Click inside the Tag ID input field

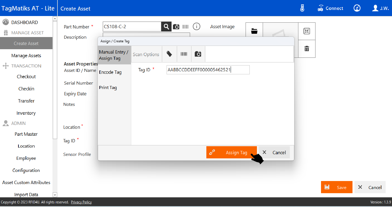[x=208, y=70]
